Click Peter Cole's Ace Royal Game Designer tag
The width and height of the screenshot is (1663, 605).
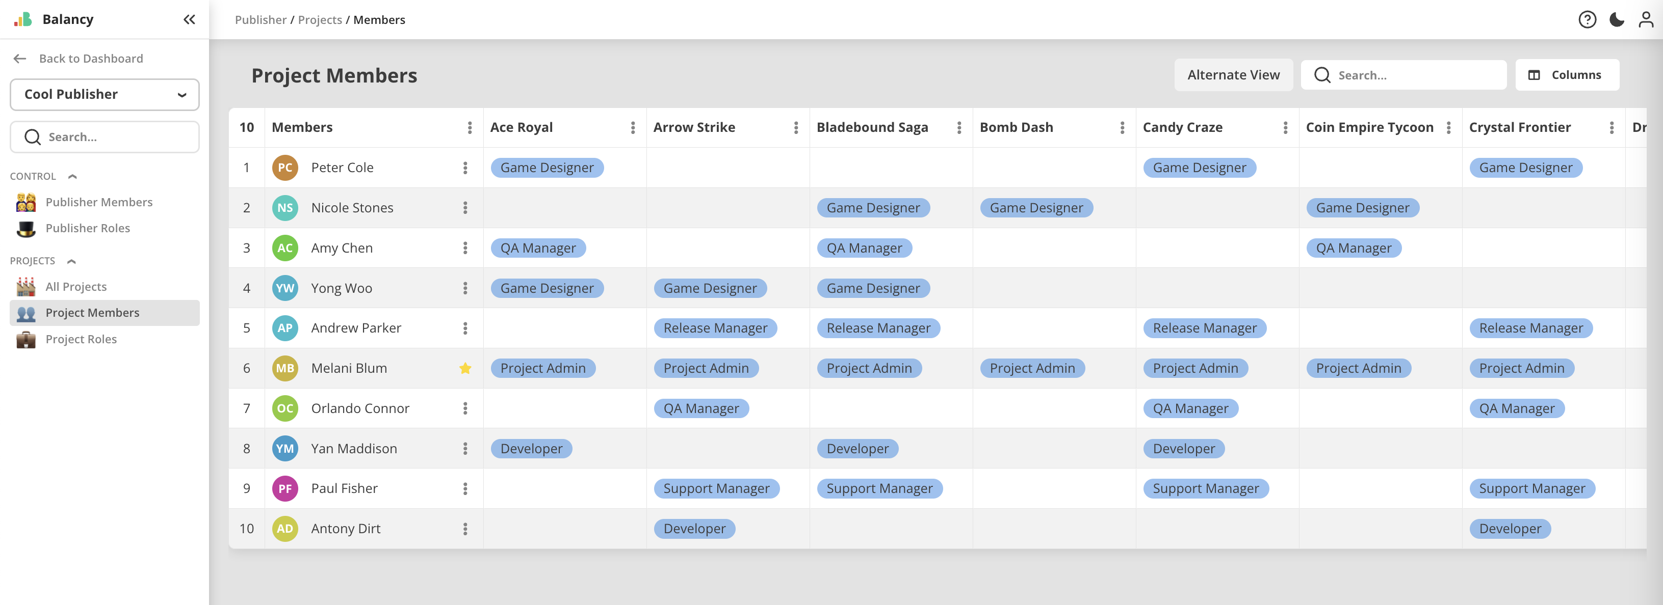[547, 168]
